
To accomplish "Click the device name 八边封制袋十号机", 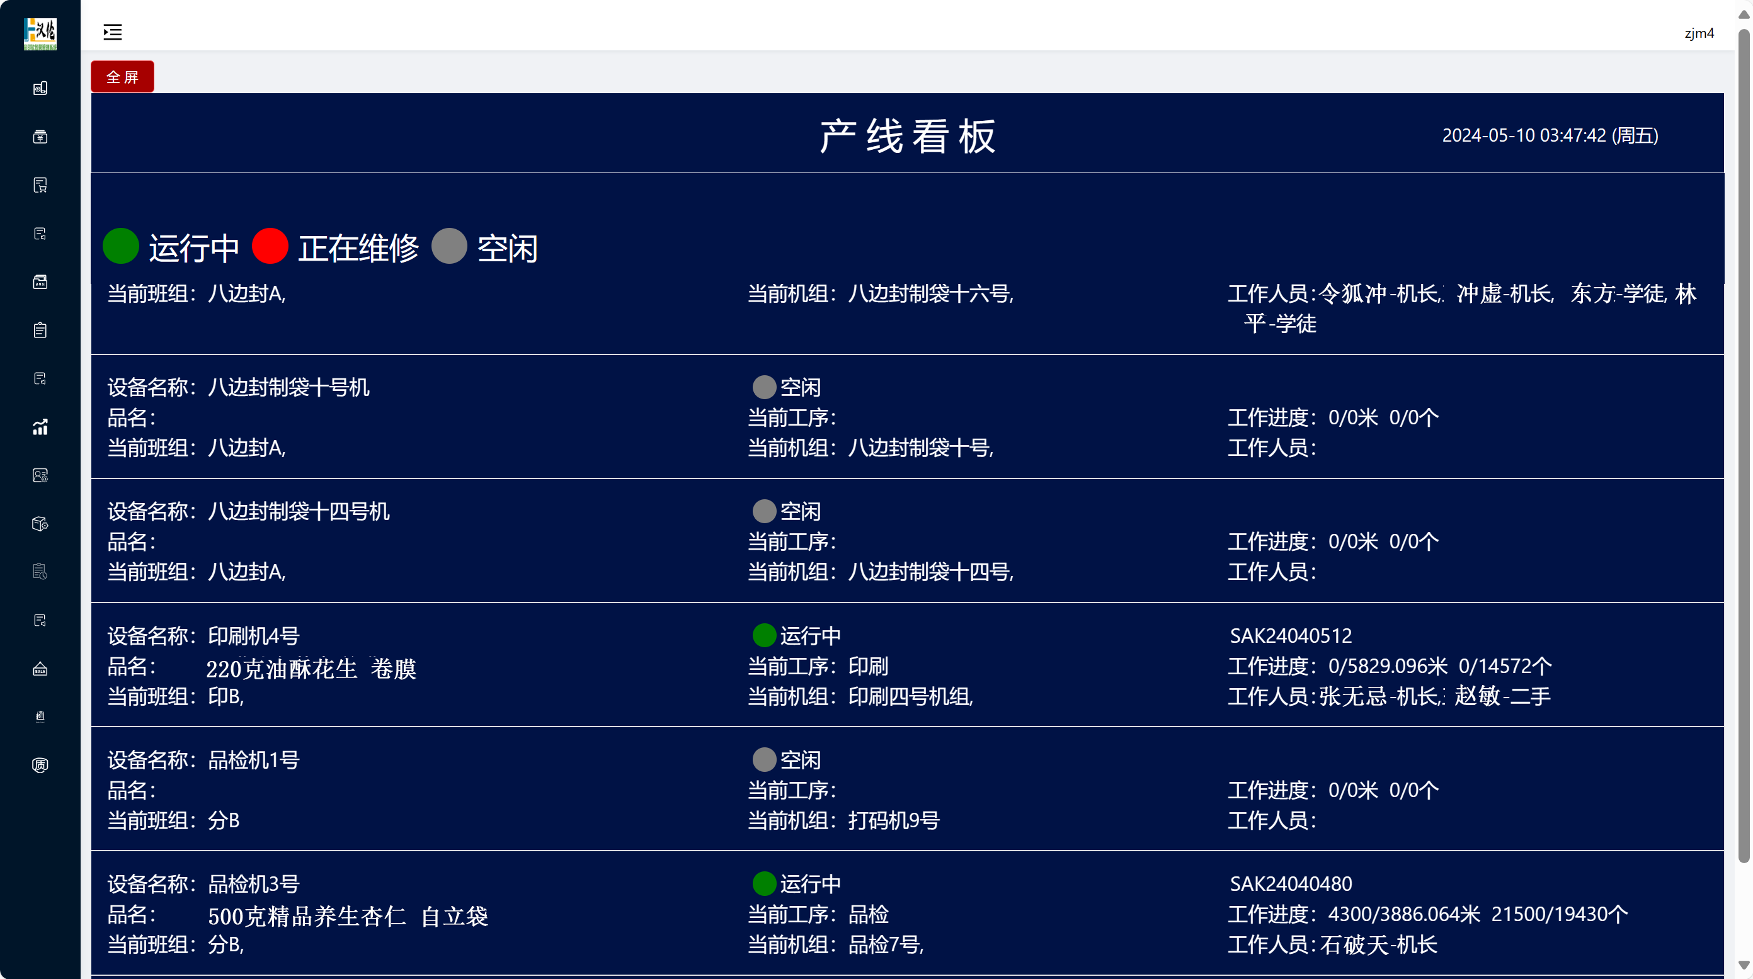I will (x=288, y=387).
